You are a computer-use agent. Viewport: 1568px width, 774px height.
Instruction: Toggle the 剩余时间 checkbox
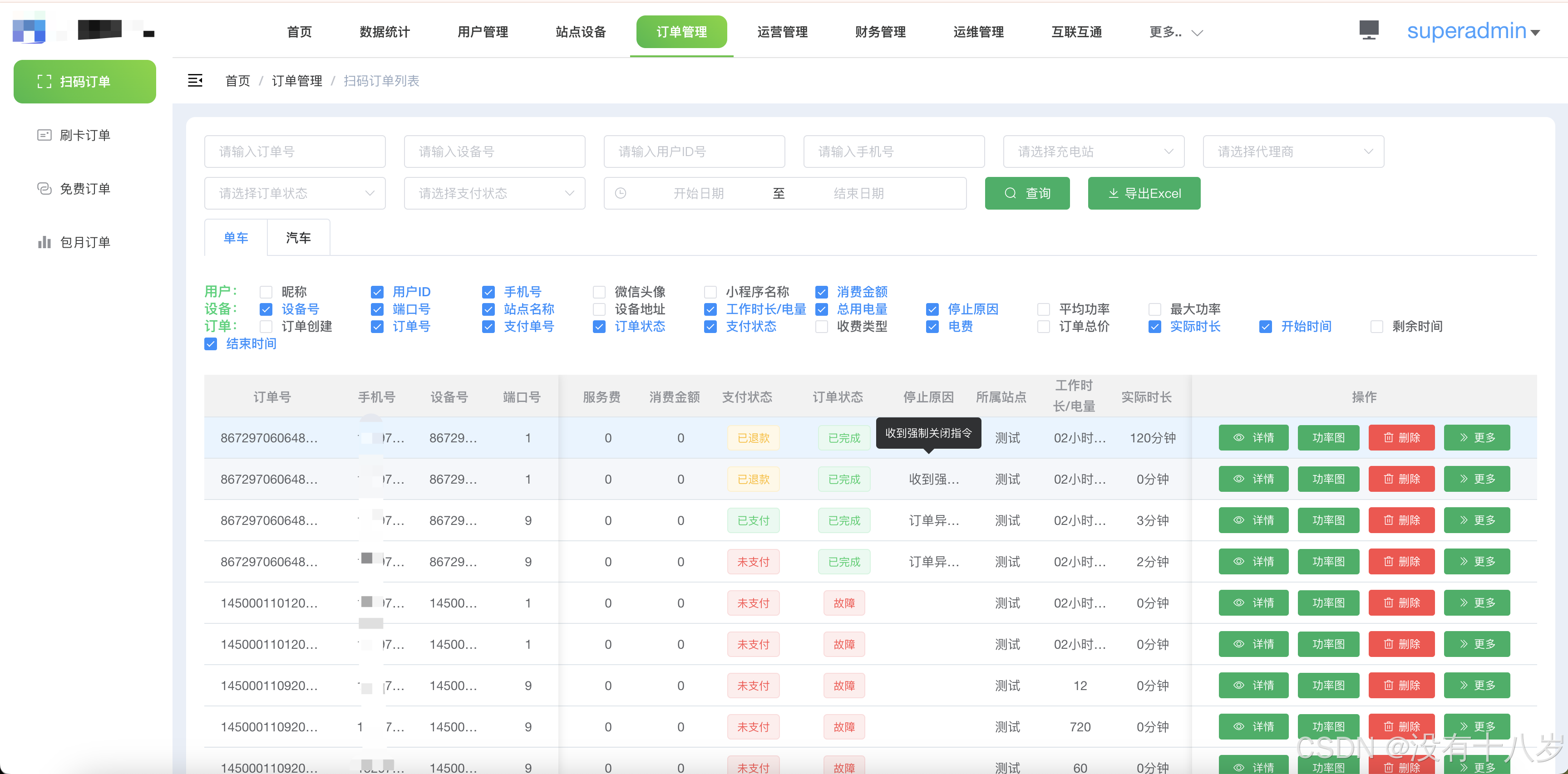point(1376,327)
